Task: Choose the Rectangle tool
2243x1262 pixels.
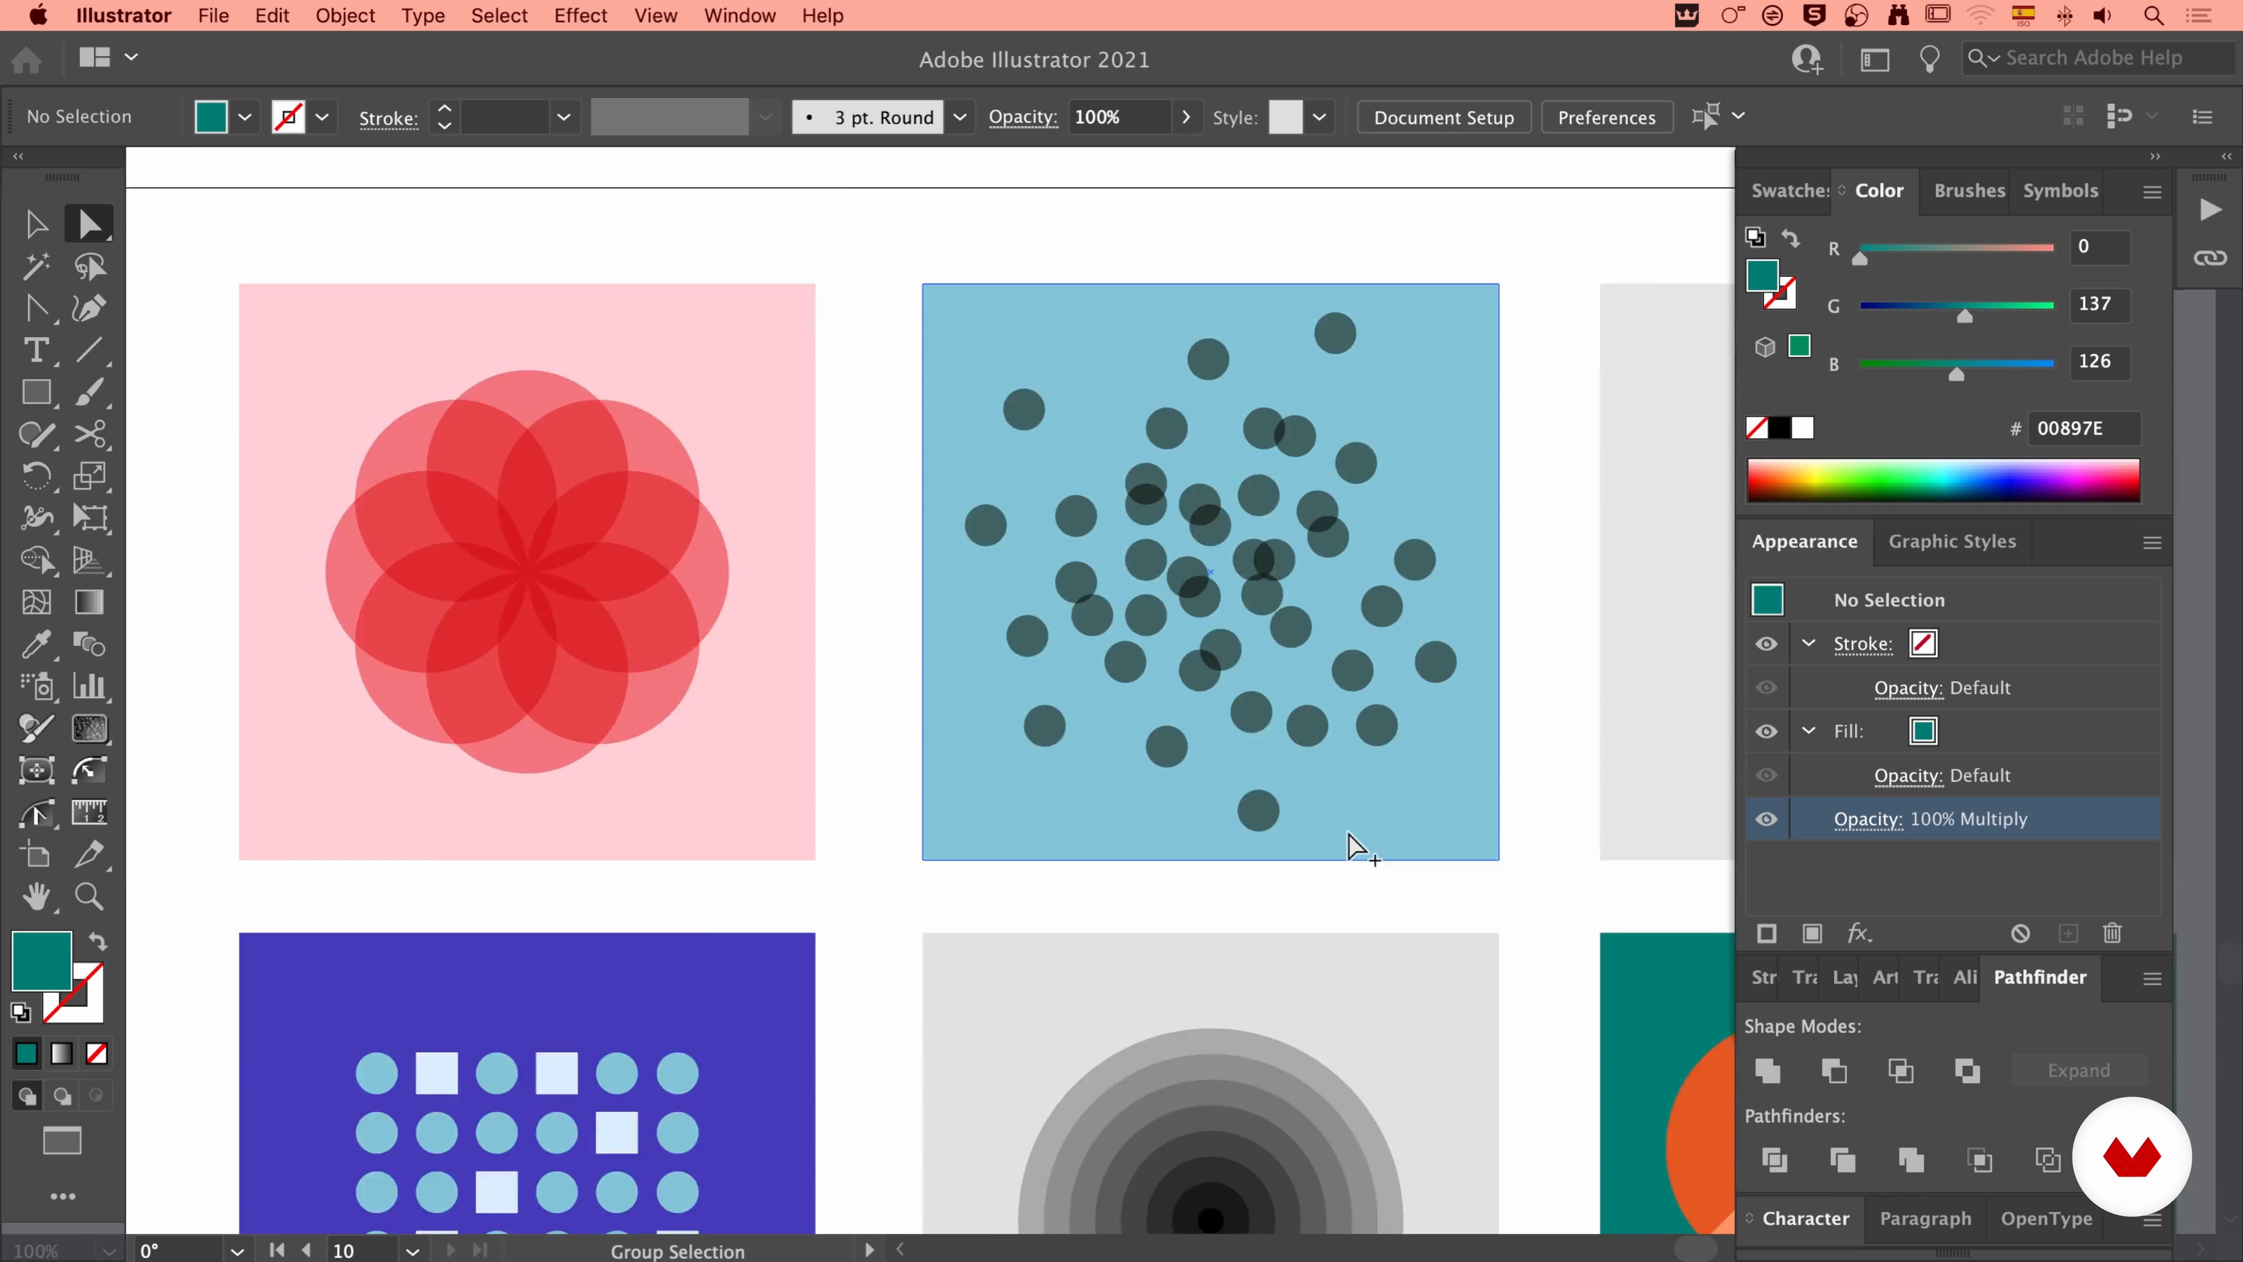Action: (x=36, y=393)
